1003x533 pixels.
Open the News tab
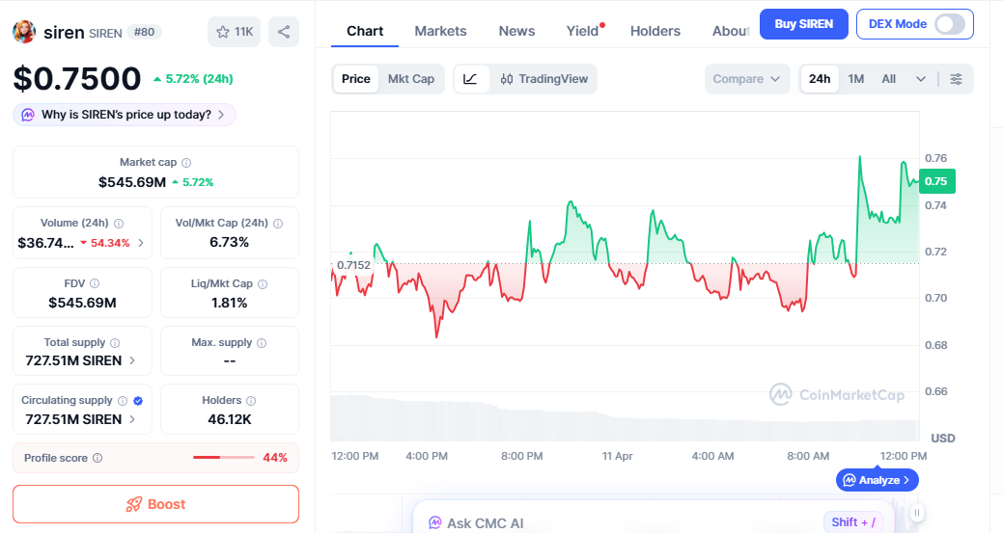click(516, 31)
